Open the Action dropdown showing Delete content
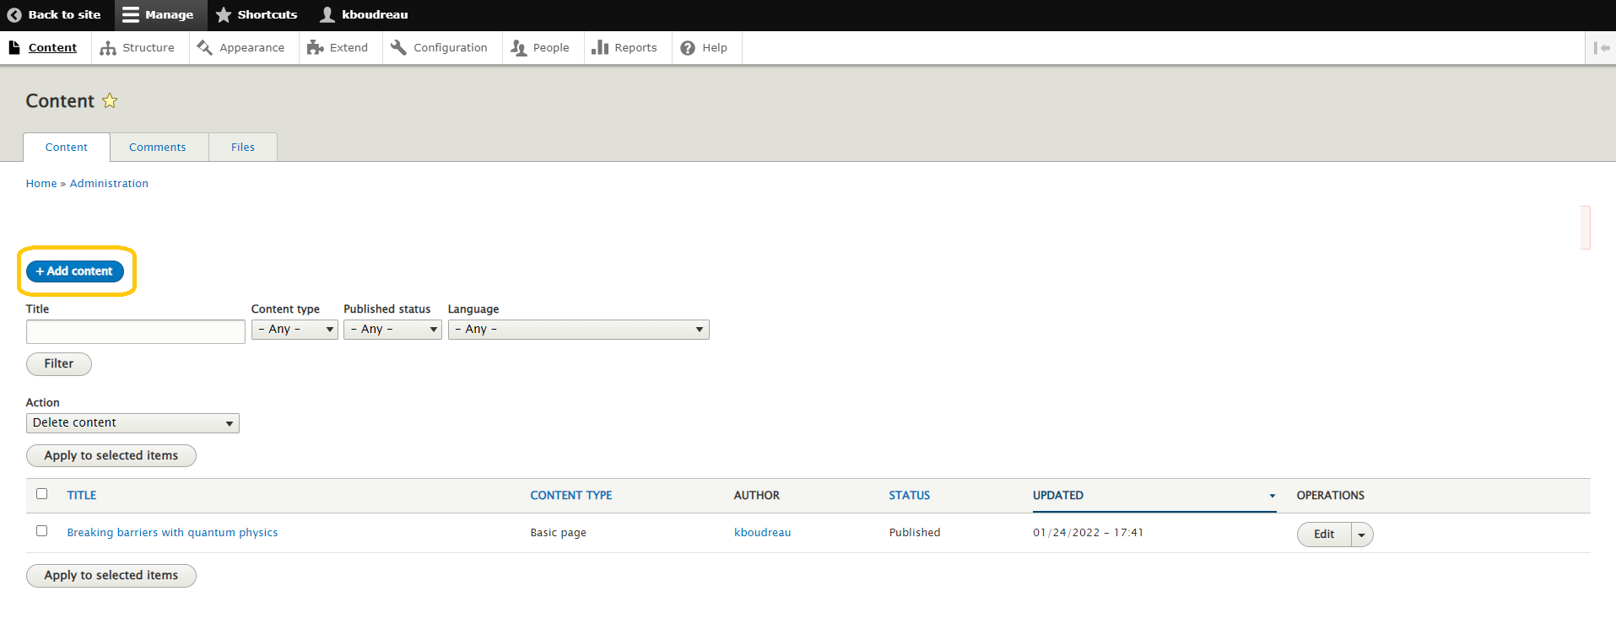 point(132,423)
